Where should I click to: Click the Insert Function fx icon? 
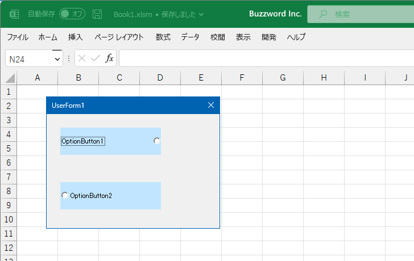click(x=109, y=58)
